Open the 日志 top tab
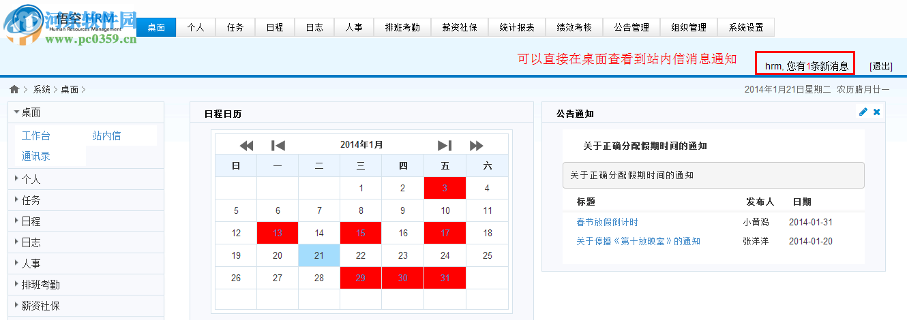 pos(314,27)
